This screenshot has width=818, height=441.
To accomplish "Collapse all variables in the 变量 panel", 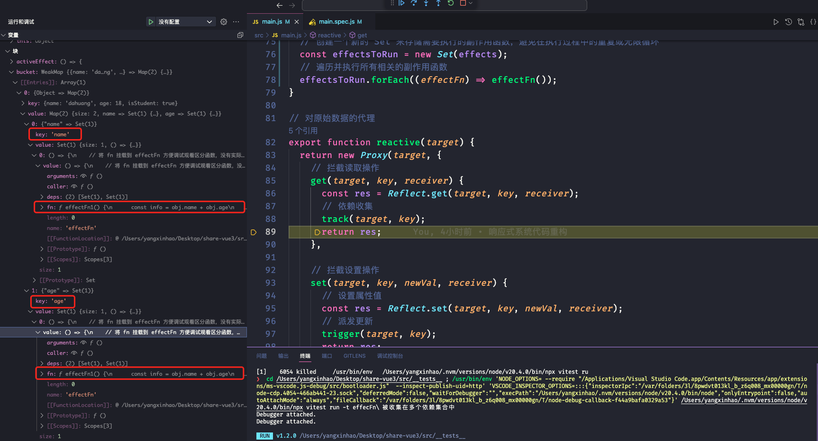I will (240, 35).
